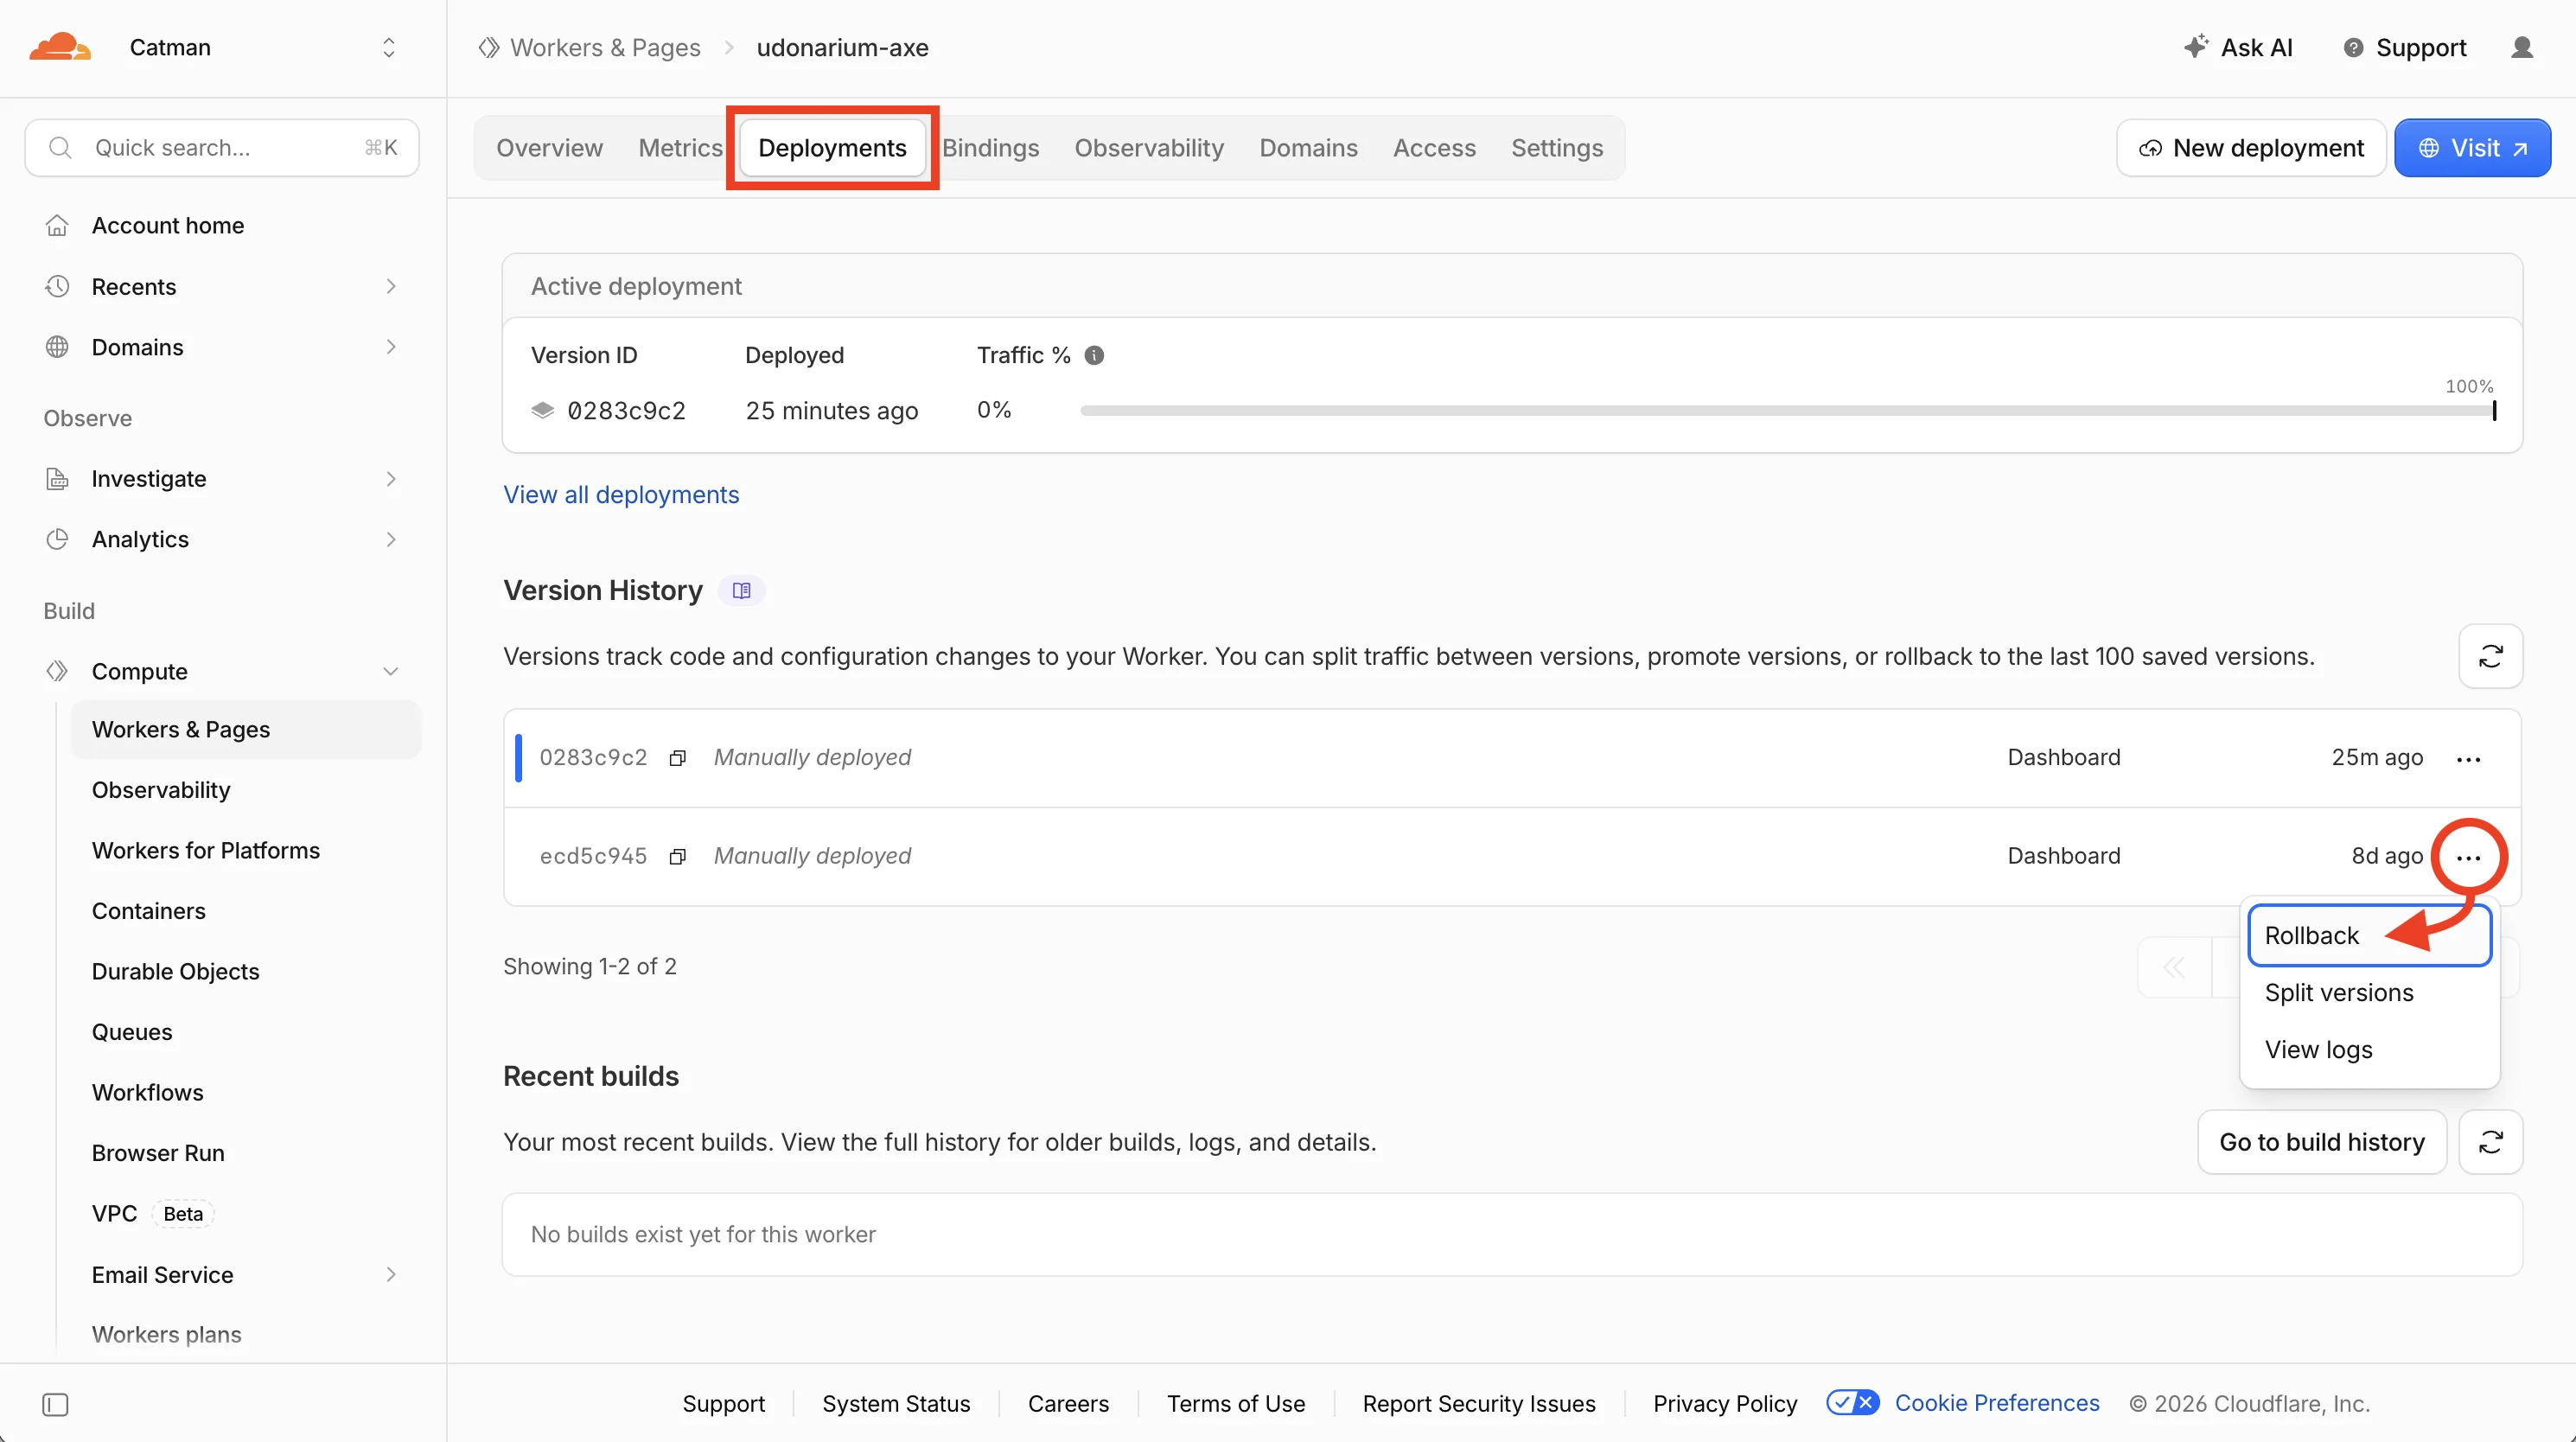Open the Catman account switcher
The height and width of the screenshot is (1442, 2576).
(264, 47)
